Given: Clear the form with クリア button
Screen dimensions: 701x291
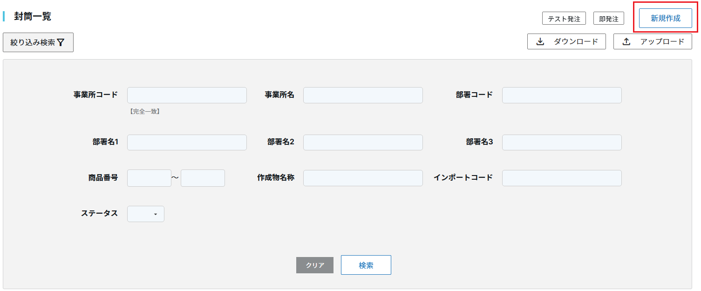Looking at the screenshot, I should [x=315, y=265].
